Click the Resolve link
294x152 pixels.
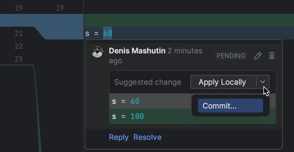point(147,137)
